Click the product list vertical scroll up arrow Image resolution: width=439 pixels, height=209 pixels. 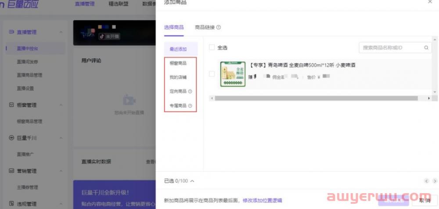[x=435, y=40]
